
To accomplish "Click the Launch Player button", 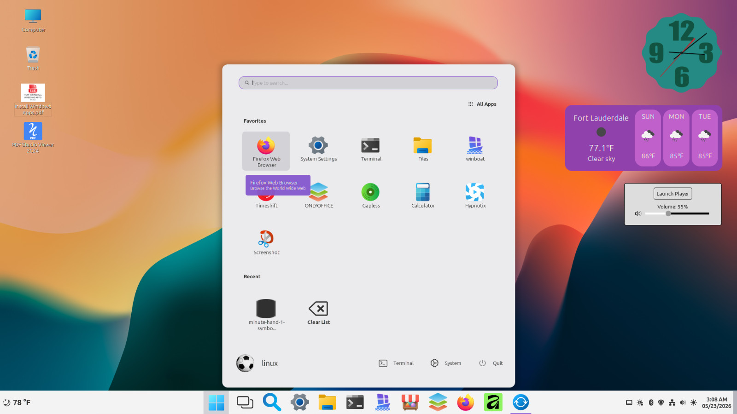I will (x=673, y=194).
